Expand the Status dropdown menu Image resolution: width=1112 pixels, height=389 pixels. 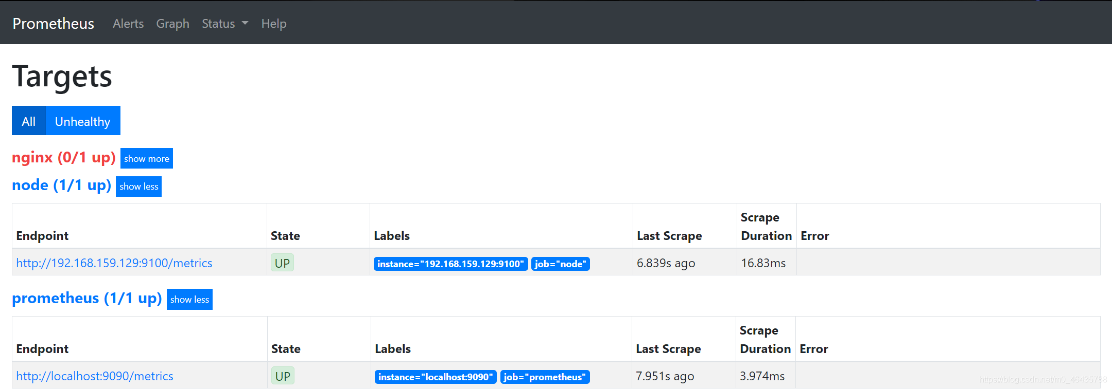(225, 24)
